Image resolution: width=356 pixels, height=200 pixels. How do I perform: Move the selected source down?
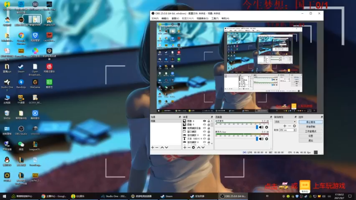tap(203, 148)
